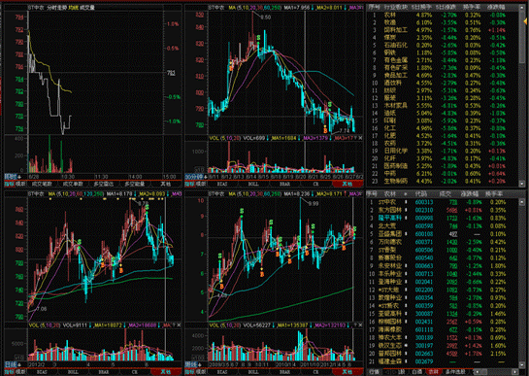Viewport: 529px width, 376px height.
Task: Select 石油石化 sector row
Action: pyautogui.click(x=443, y=46)
